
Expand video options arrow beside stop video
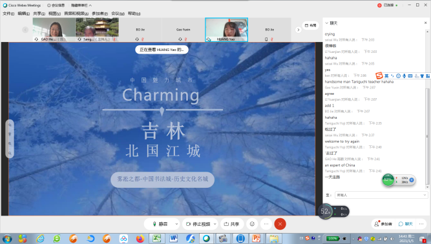pyautogui.click(x=215, y=224)
